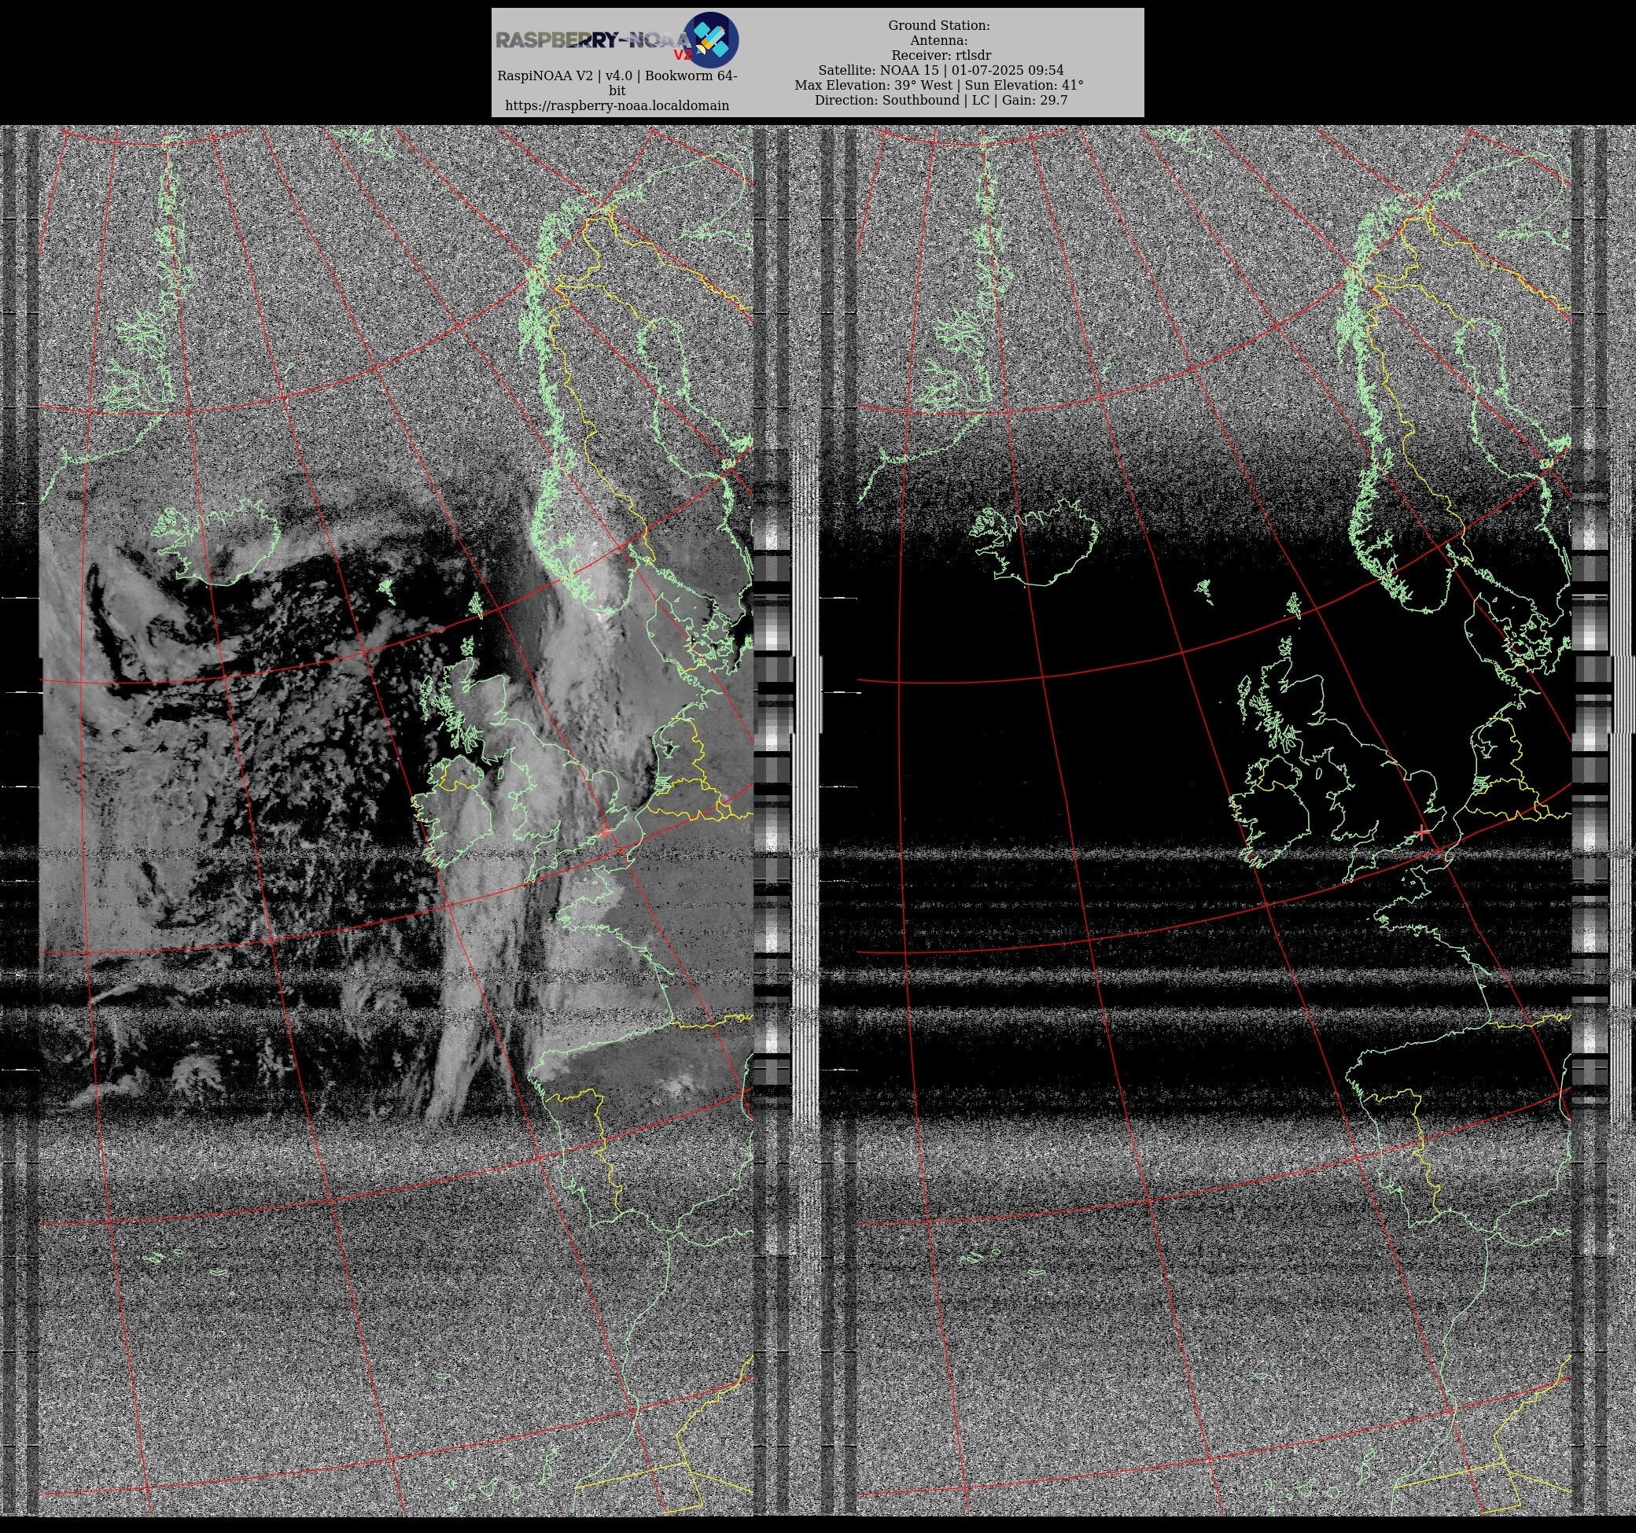This screenshot has width=1636, height=1533.
Task: Click the 'Antenna:' label
Action: click(939, 40)
